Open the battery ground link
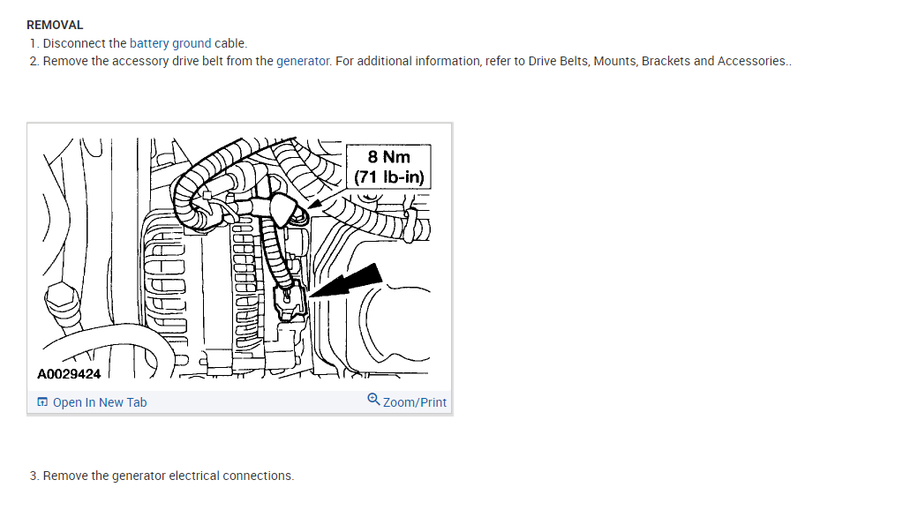Screen dimensions: 918x510 point(170,43)
